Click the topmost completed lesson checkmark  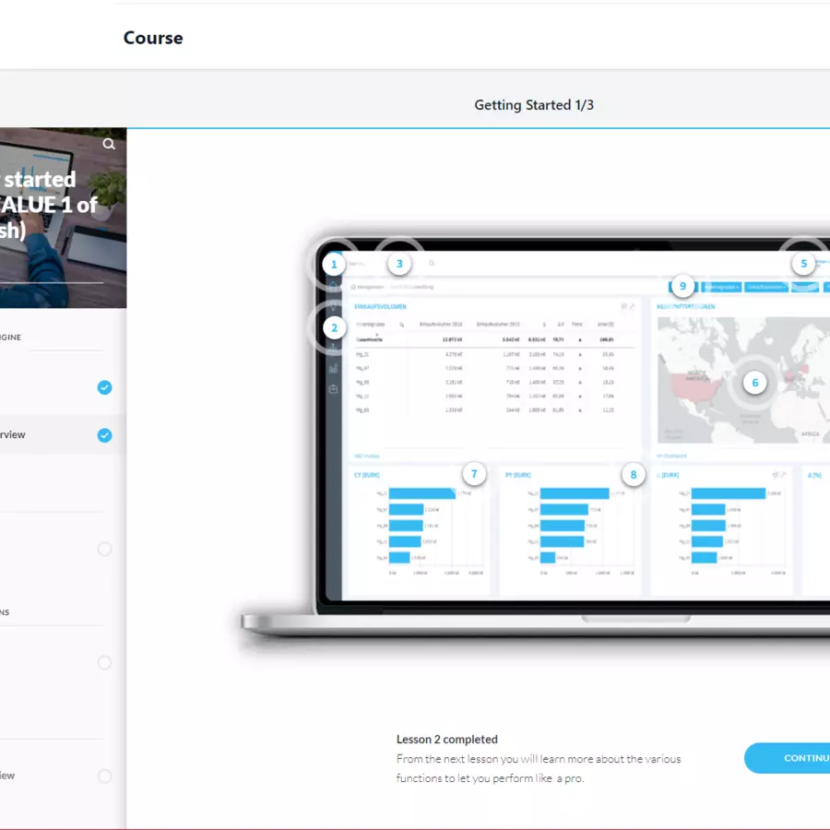point(105,387)
